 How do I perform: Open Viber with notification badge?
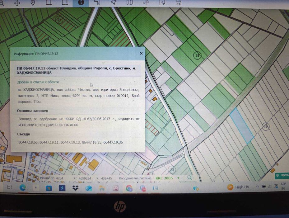(143, 188)
